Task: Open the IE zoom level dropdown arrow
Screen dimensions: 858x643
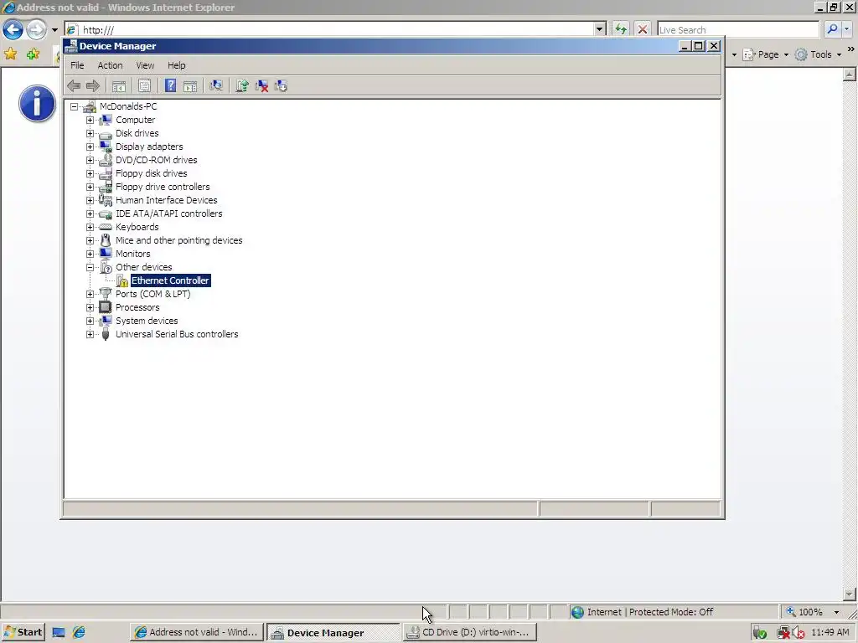Action: click(x=836, y=612)
